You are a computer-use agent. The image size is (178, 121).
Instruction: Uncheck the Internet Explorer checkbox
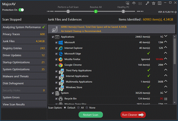(x=56, y=48)
